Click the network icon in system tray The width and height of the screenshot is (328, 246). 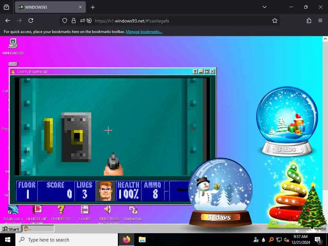[x=279, y=240]
